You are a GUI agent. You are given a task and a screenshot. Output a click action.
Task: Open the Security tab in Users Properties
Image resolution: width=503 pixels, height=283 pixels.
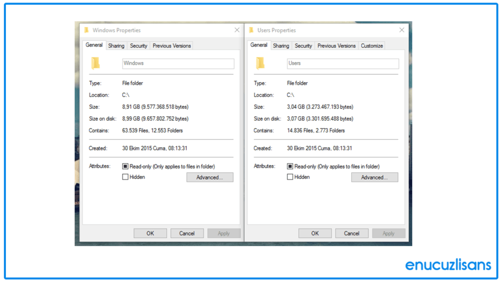pyautogui.click(x=303, y=45)
